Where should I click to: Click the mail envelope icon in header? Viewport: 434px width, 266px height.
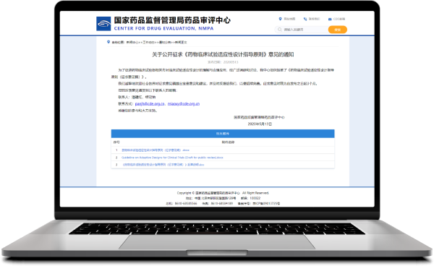pos(330,19)
